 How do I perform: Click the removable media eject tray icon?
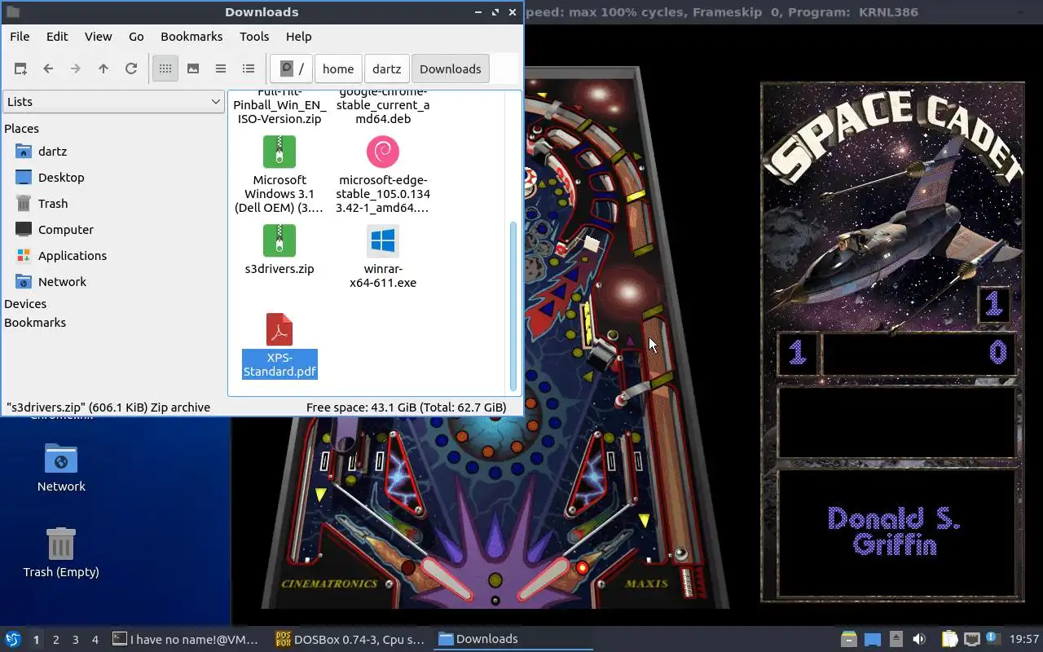(896, 640)
